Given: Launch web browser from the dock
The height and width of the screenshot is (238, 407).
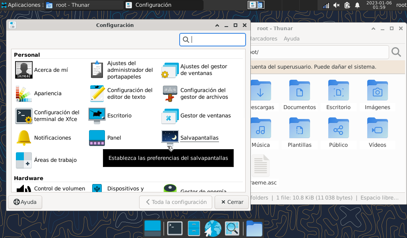Looking at the screenshot, I should 213,228.
